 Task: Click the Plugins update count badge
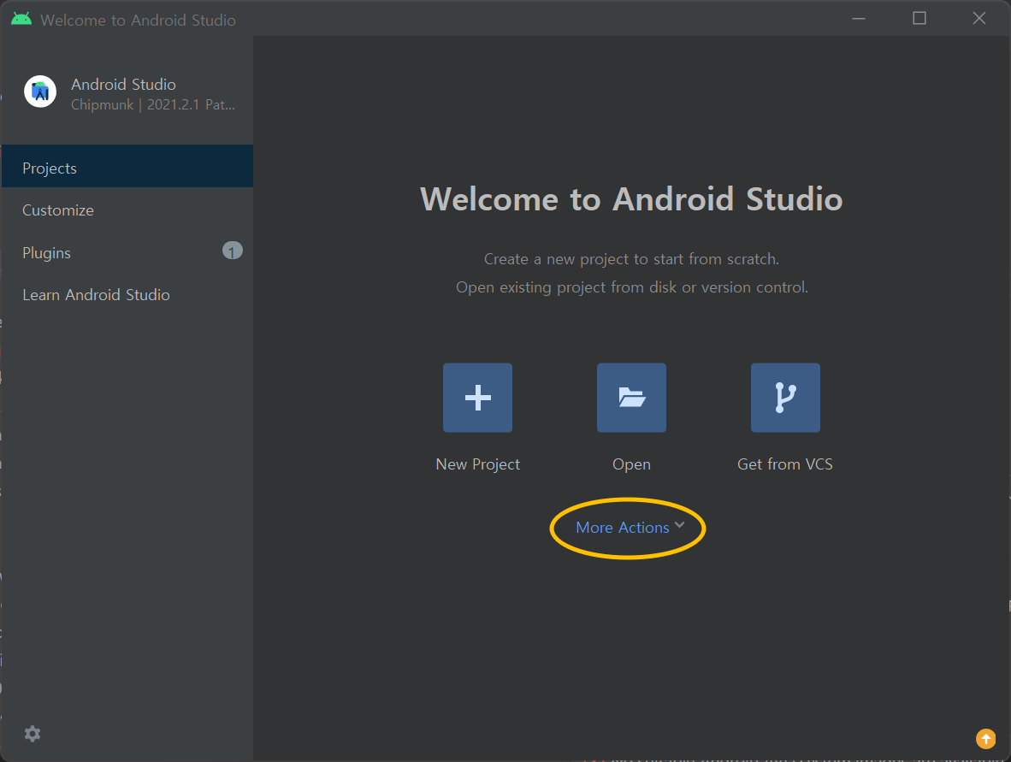click(x=232, y=251)
